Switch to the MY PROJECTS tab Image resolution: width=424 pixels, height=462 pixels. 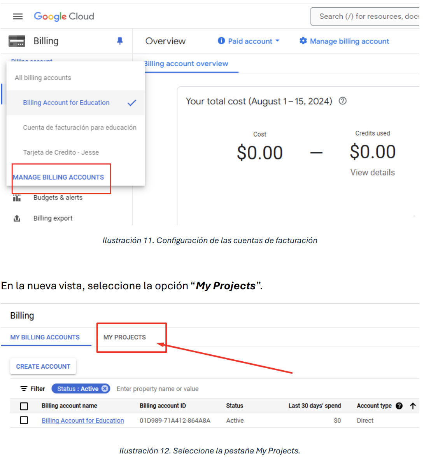(124, 338)
